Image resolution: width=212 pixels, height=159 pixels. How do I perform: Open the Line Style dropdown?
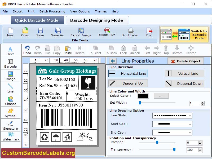pos(172,116)
